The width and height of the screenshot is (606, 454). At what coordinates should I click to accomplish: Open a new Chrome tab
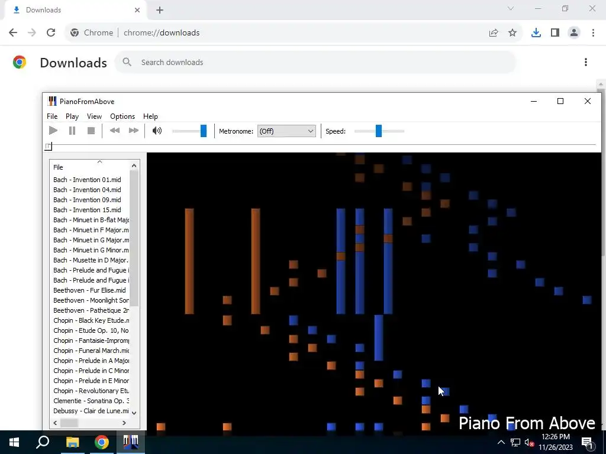point(160,10)
